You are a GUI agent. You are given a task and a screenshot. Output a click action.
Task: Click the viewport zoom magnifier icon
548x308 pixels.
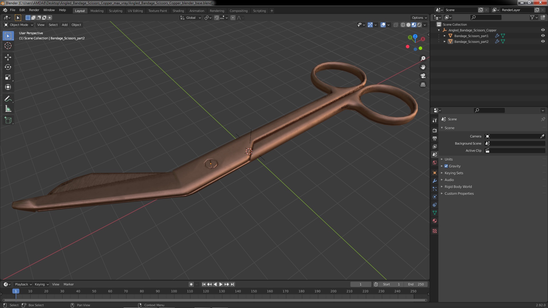coord(423,58)
